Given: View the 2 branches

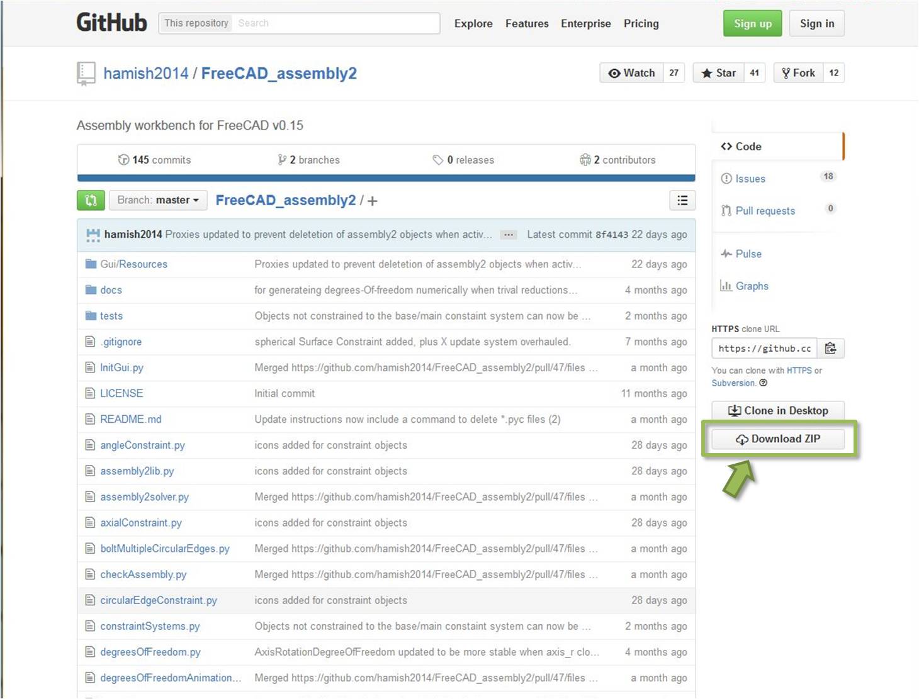Looking at the screenshot, I should (308, 160).
